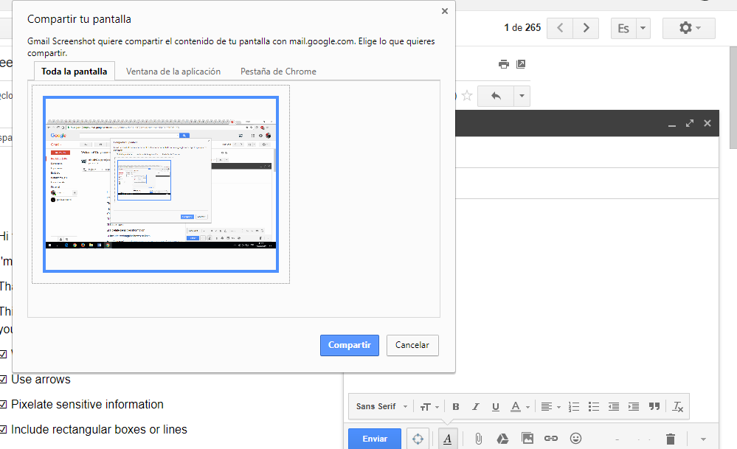Viewport: 737px width, 449px height.
Task: Increase indent of the text
Action: click(x=634, y=407)
